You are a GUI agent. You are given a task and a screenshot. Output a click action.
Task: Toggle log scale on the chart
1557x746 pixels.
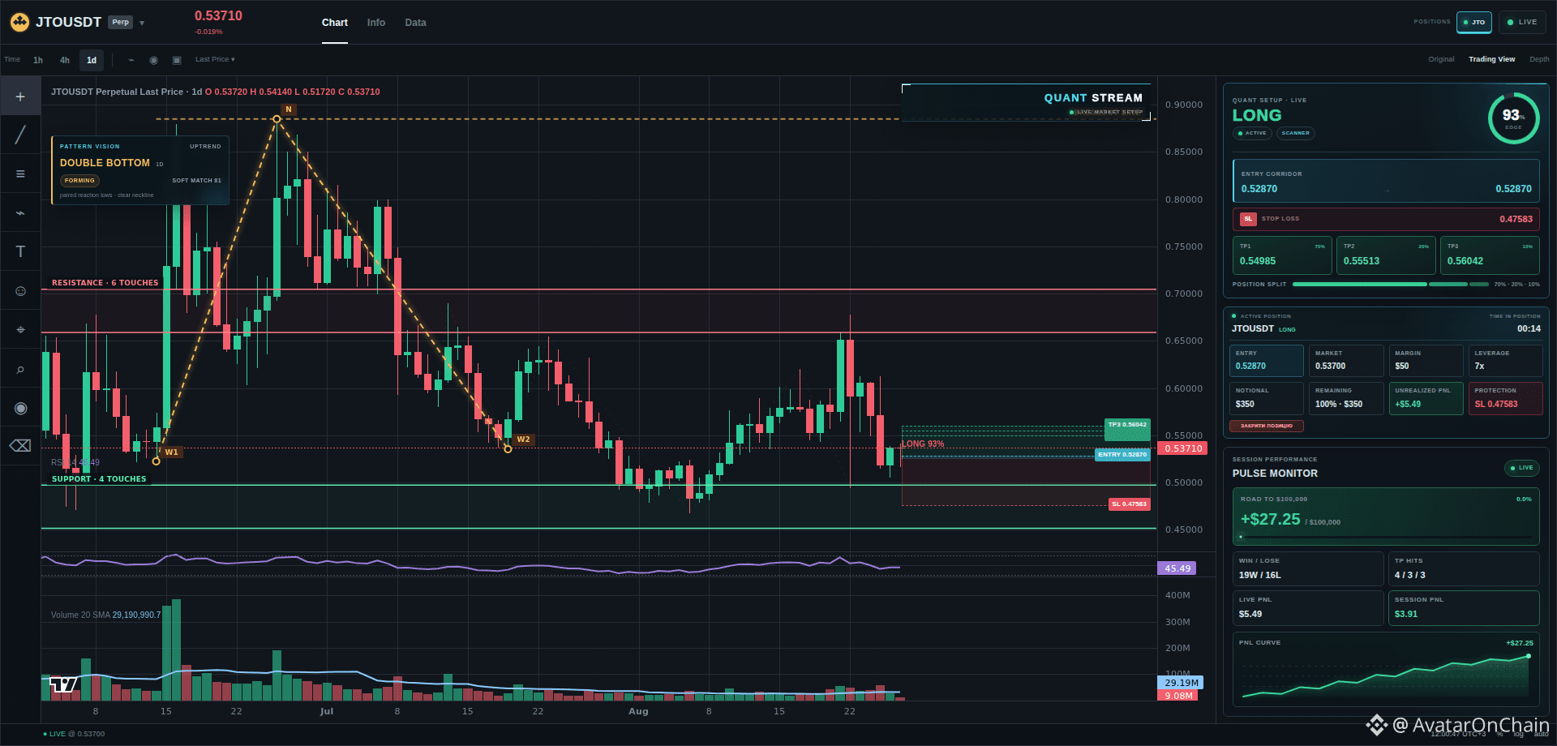tap(1518, 734)
